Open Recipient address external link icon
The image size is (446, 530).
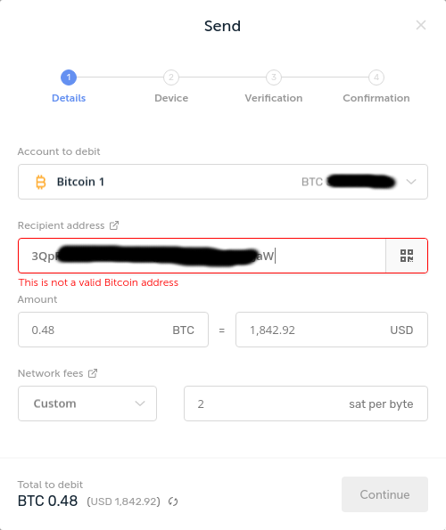tap(114, 225)
